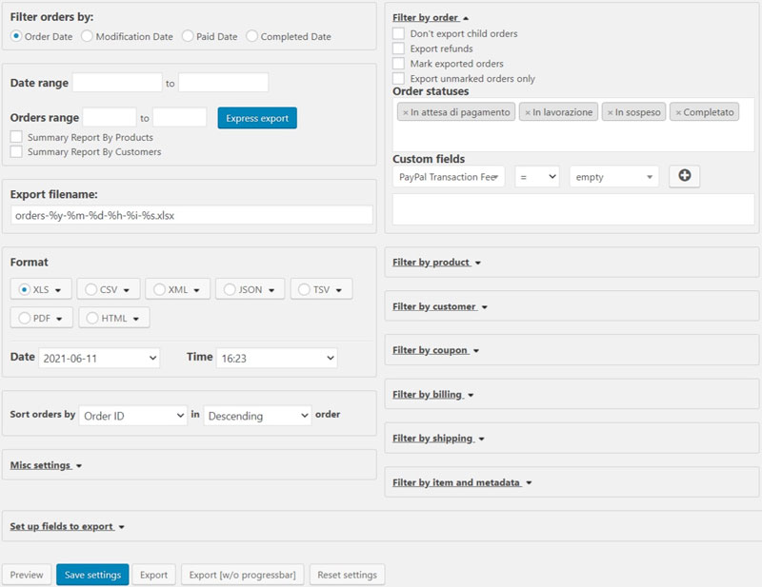The height and width of the screenshot is (587, 762).
Task: Open the Time format dropdown
Action: (276, 359)
